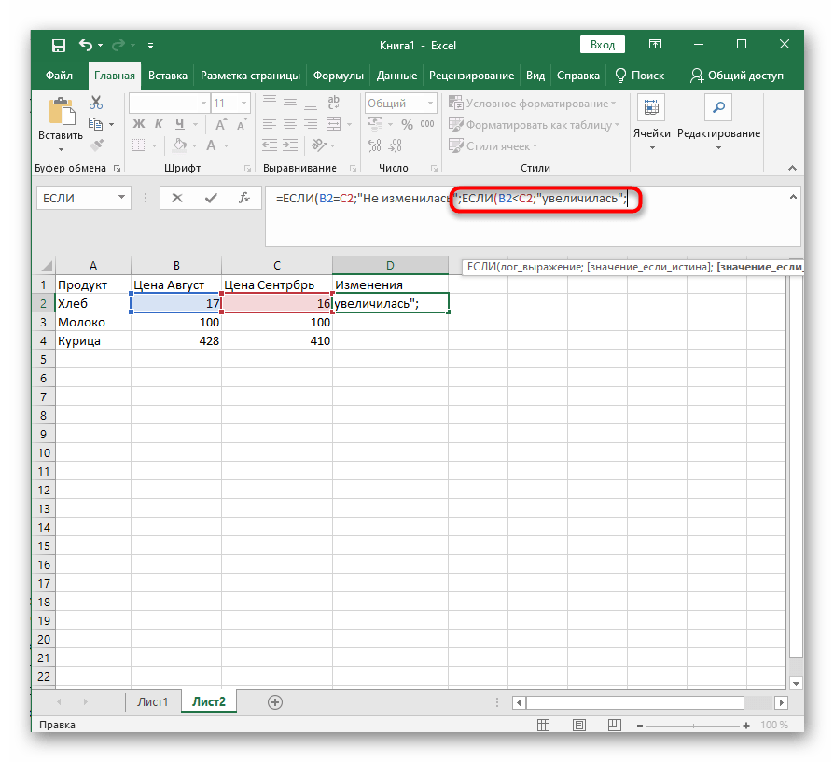Click the increase indent icon
Viewport: 834px width, 762px height.
pos(290,145)
